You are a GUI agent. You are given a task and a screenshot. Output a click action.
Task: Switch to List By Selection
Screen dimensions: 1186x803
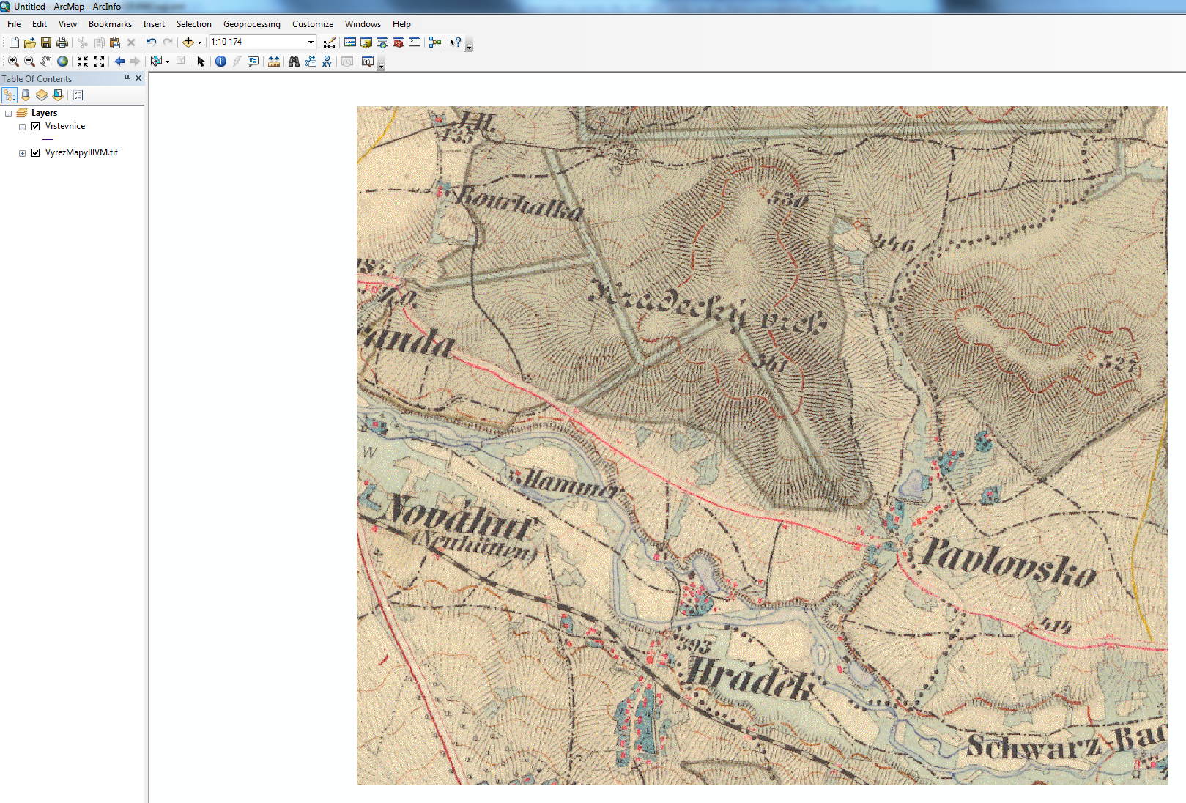coord(58,95)
